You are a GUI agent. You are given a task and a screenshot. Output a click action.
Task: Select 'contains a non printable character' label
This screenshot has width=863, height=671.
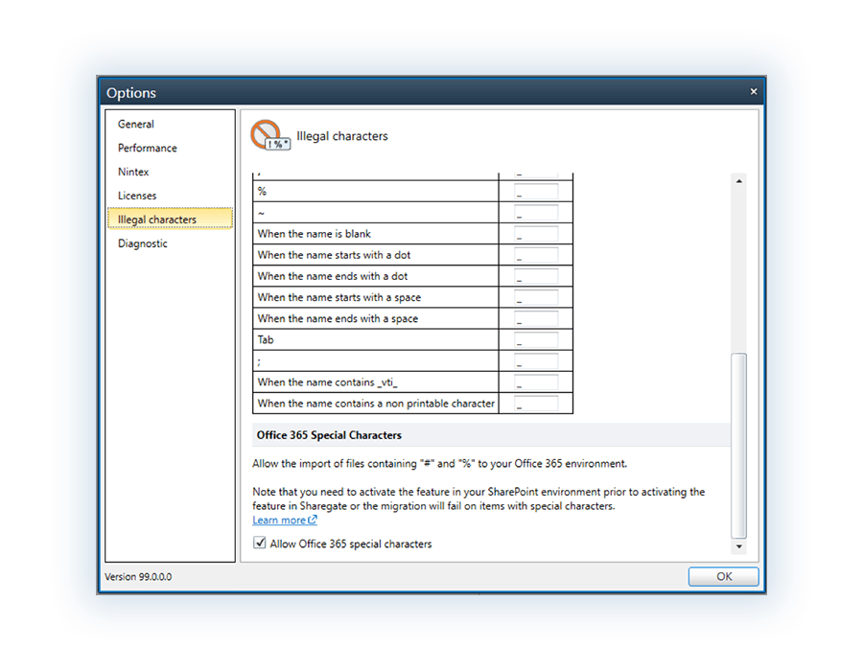(x=376, y=404)
